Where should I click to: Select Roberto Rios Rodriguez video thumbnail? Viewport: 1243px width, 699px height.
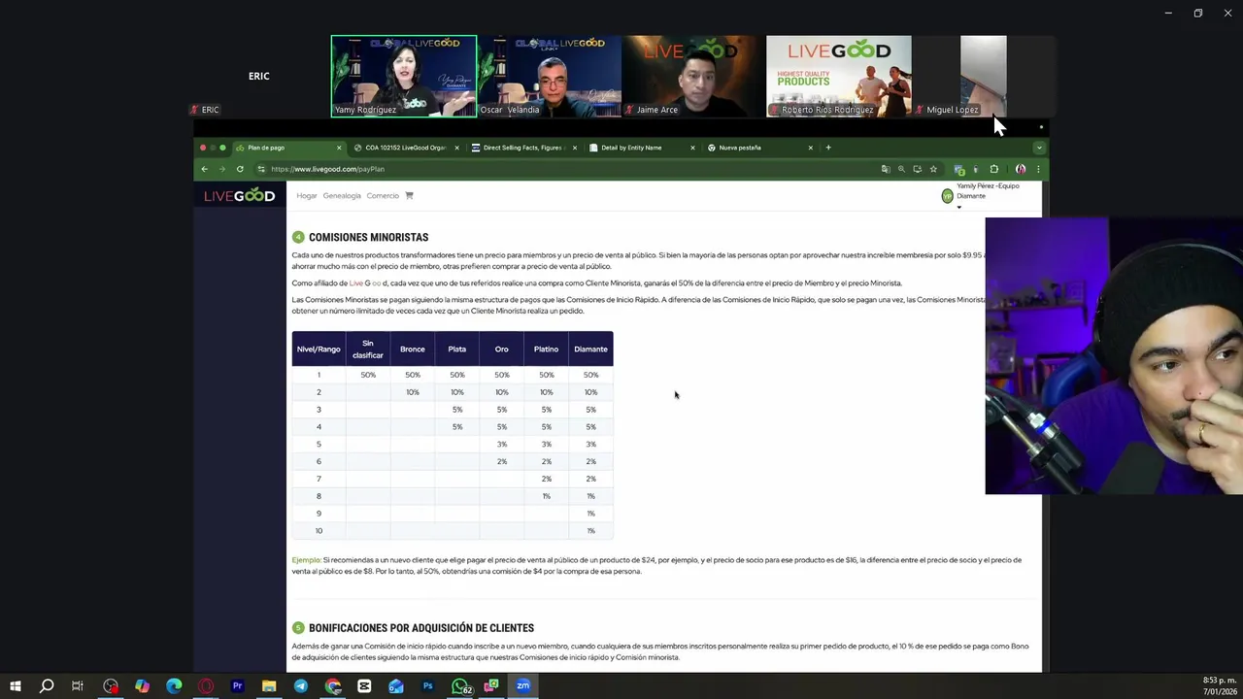coord(839,76)
